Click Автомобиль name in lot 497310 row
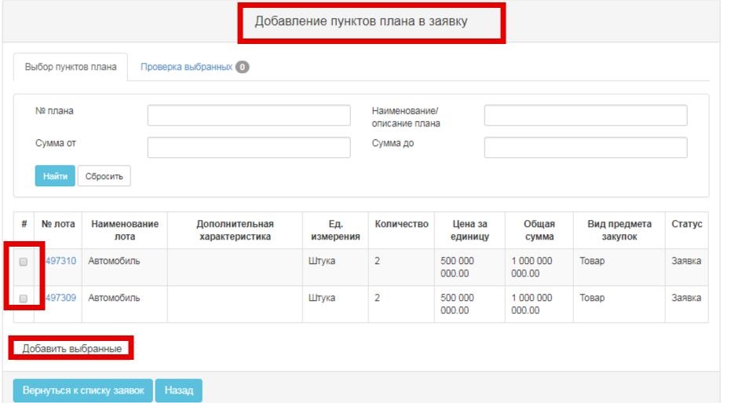The image size is (738, 403). 114,261
